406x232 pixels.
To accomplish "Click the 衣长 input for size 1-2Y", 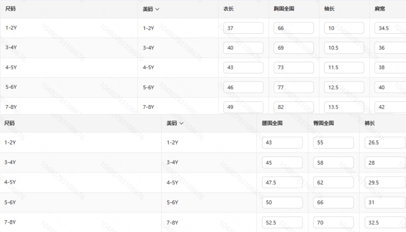I will [243, 28].
